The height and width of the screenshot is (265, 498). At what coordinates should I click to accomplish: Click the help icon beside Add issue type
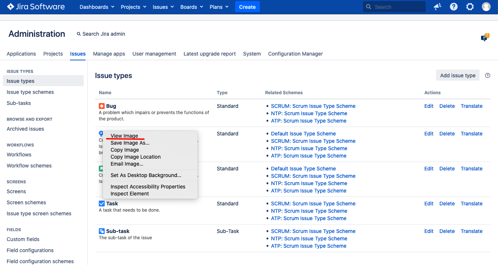[x=488, y=75]
